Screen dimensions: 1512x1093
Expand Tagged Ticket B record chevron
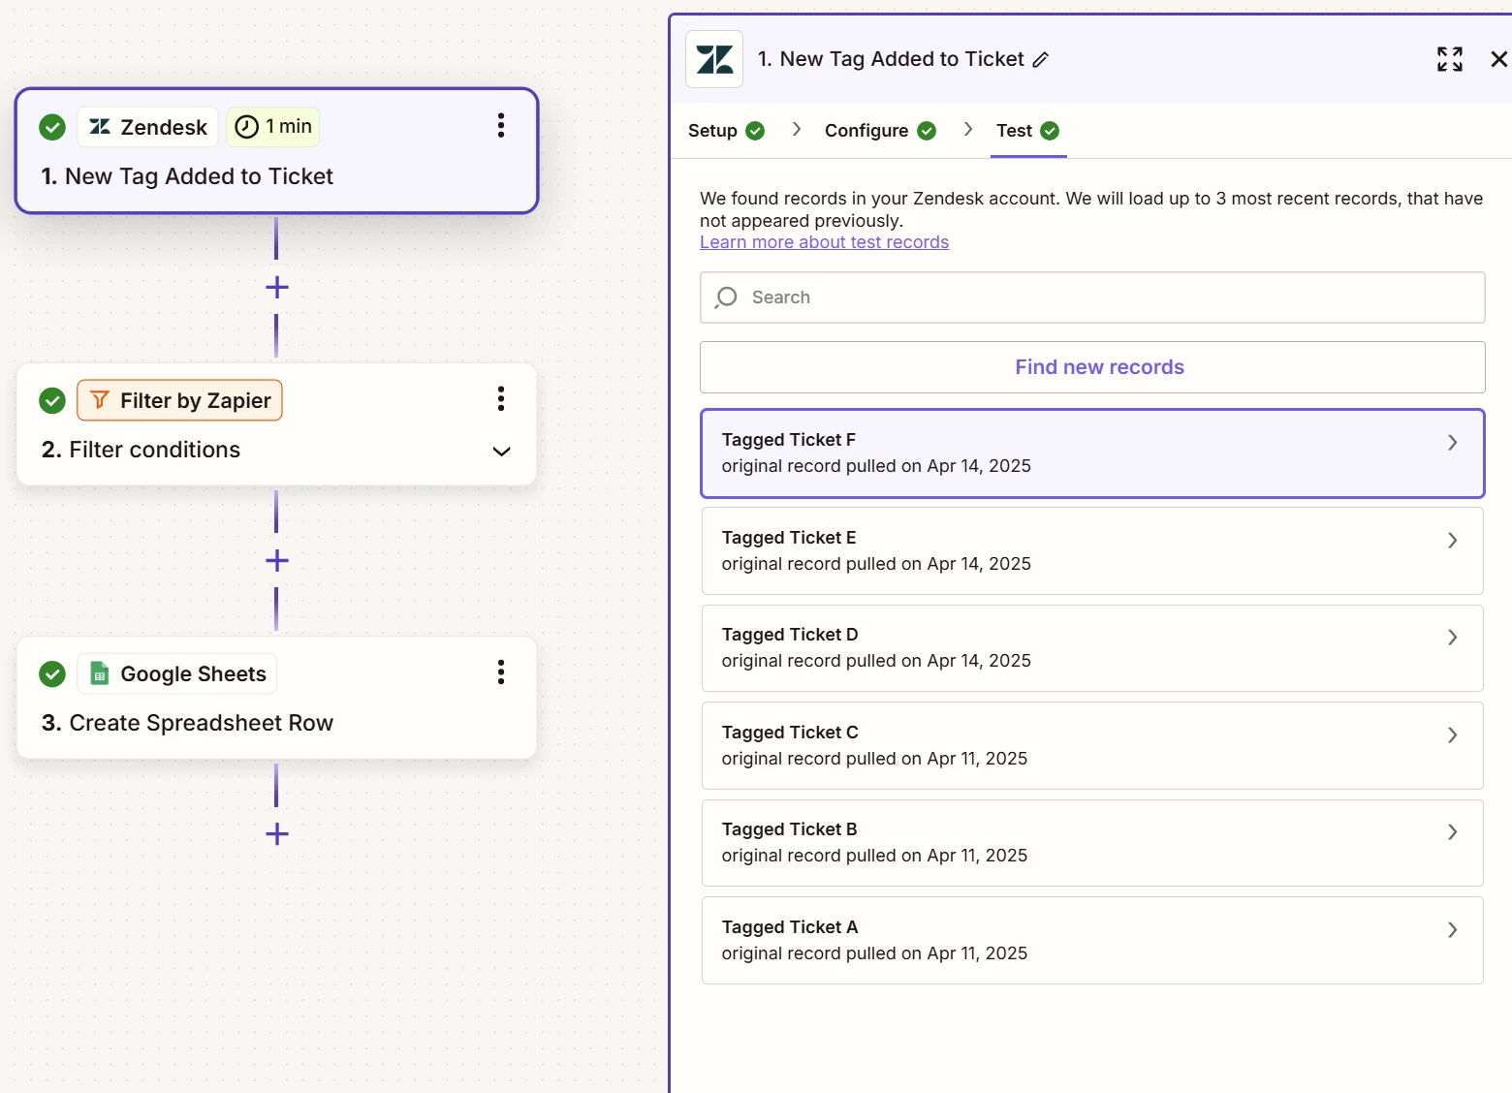[1452, 832]
